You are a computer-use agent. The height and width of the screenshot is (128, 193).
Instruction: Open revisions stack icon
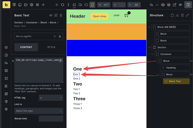(163, 5)
